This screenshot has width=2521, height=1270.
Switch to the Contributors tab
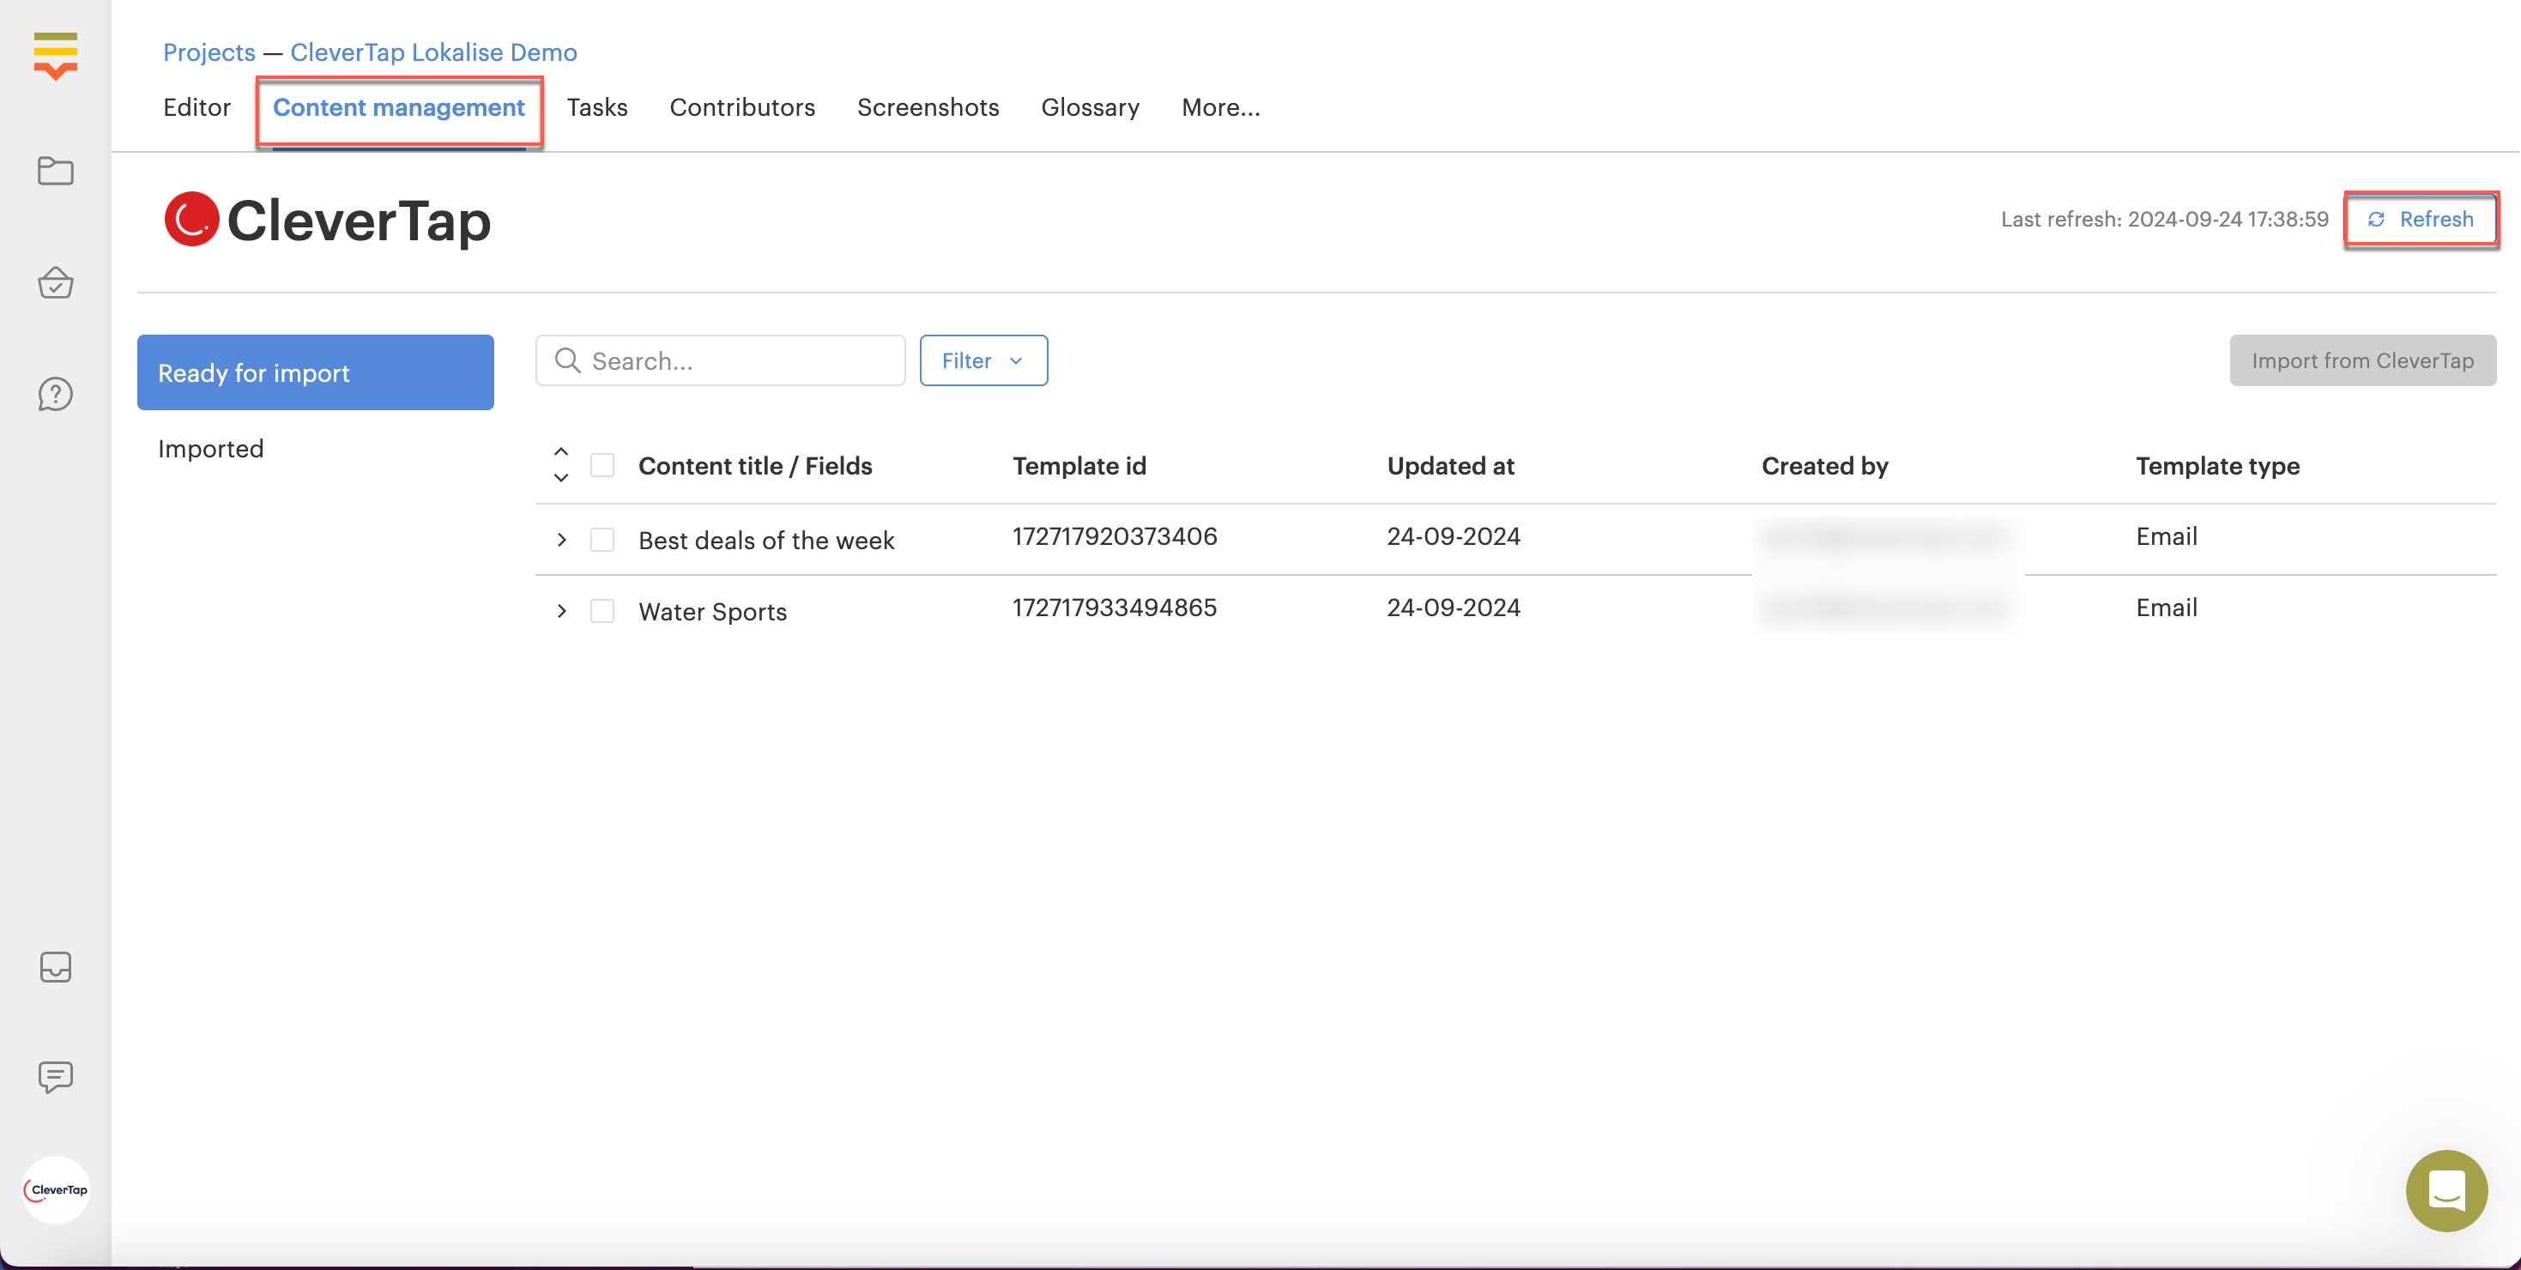pyautogui.click(x=742, y=107)
